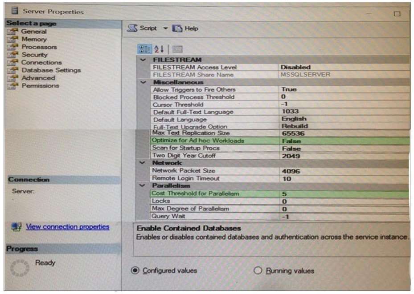Click the Server Properties title icon
Screen dimensions: 414x294
(x=15, y=11)
